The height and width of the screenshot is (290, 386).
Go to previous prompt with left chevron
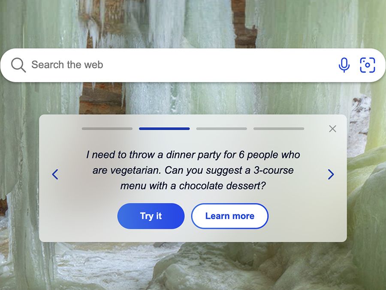coord(55,174)
